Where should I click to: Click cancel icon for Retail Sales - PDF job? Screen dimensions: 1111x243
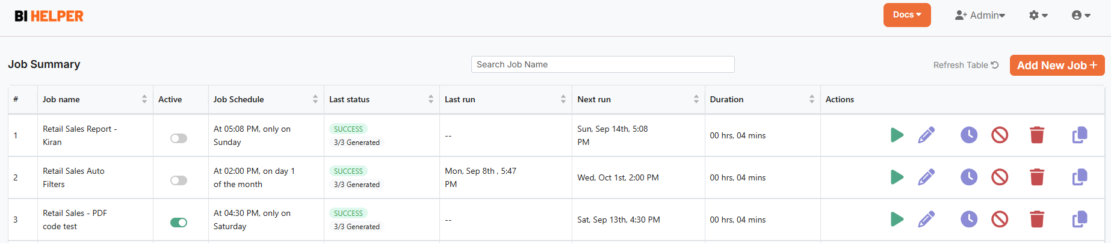1000,220
